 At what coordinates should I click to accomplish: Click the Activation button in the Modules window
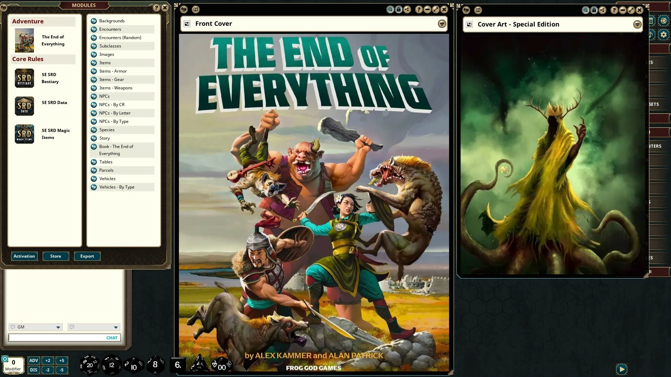pyautogui.click(x=24, y=256)
